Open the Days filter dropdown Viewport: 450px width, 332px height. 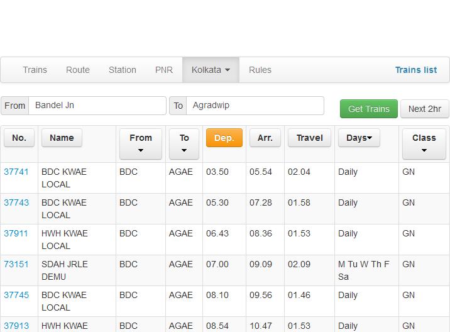pyautogui.click(x=359, y=138)
